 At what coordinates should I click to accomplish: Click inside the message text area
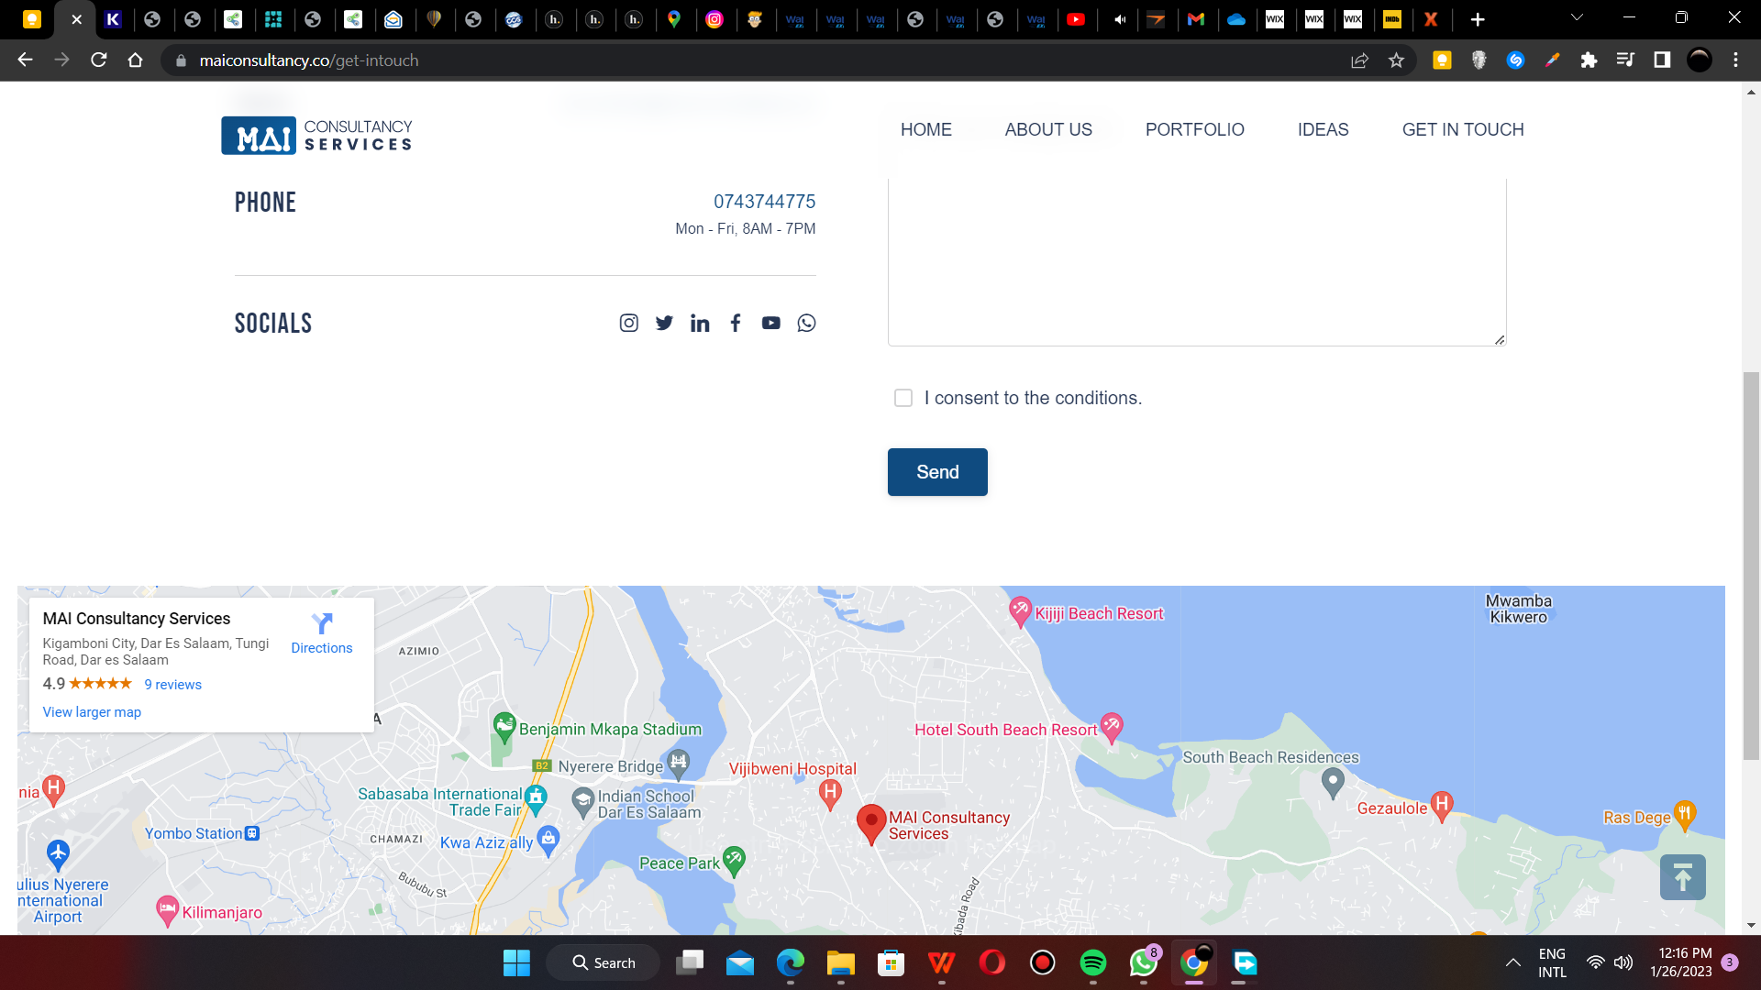[x=1196, y=261]
